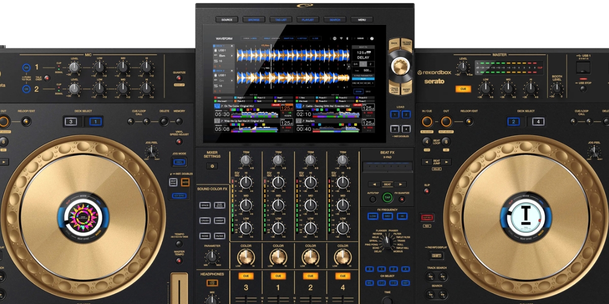
Task: Toggle FX Quantize on
Action: pyautogui.click(x=402, y=200)
